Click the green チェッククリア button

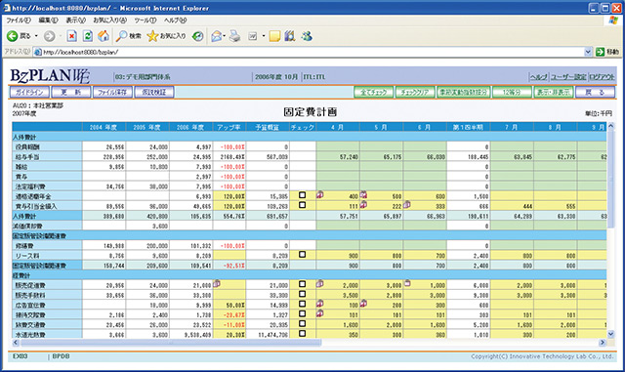pyautogui.click(x=415, y=92)
